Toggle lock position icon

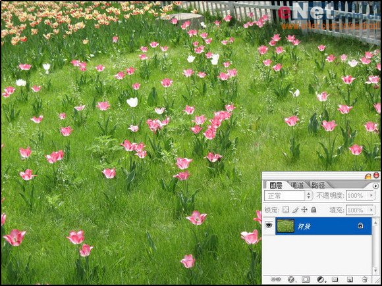304,210
